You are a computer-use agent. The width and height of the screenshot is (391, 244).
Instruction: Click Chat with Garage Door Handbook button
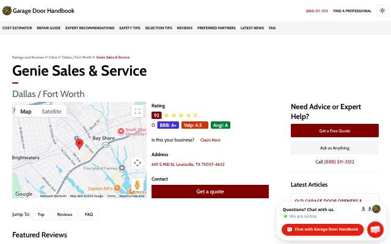(x=323, y=229)
